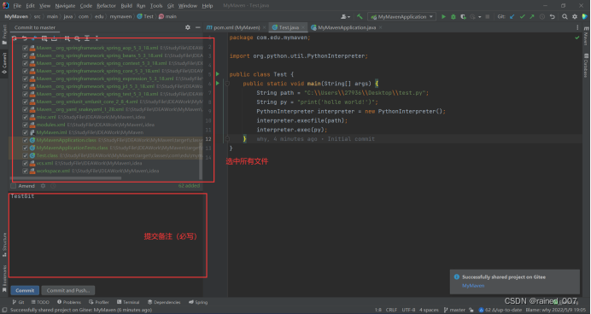Screen dimensions: 591x314
Task: Open the Structure tool window on left
Action: [x=4, y=245]
